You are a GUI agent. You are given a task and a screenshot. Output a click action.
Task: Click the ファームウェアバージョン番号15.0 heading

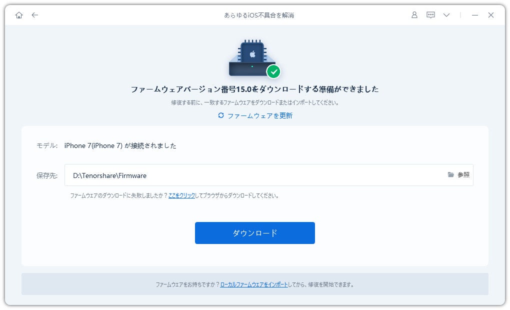pos(254,89)
